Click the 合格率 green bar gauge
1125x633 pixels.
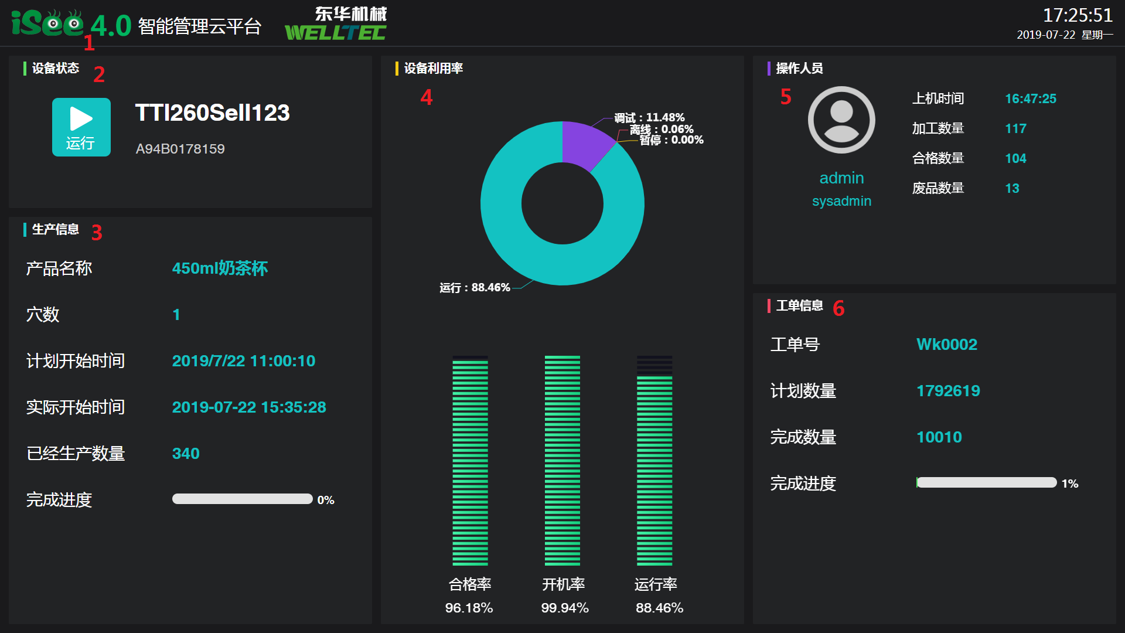tap(470, 460)
